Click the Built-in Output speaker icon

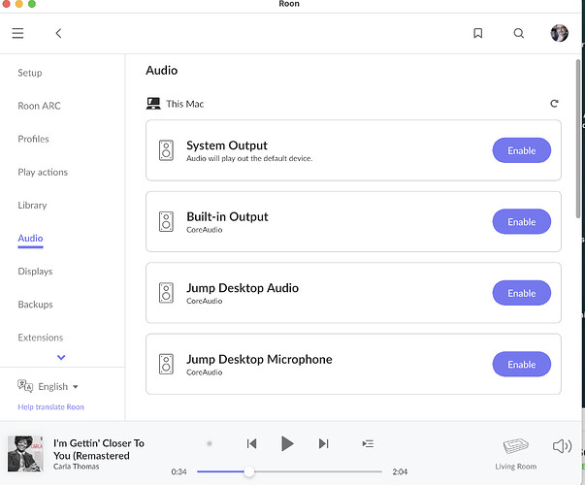(x=166, y=221)
